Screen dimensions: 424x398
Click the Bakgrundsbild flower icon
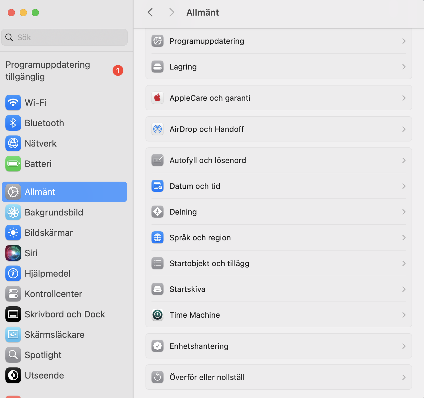pos(13,212)
